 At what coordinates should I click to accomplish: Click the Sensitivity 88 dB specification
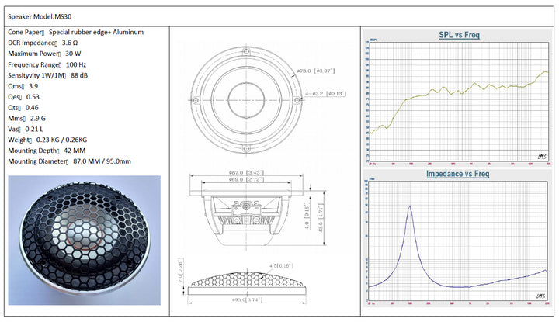tap(47, 76)
